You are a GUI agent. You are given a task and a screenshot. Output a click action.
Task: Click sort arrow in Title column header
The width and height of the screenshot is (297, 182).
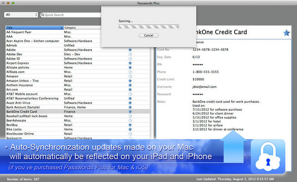click(x=61, y=28)
